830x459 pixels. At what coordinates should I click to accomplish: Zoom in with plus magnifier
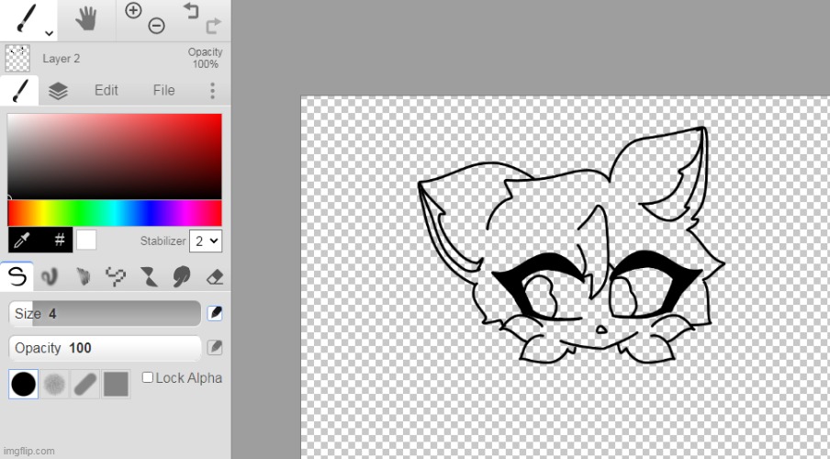coord(133,11)
